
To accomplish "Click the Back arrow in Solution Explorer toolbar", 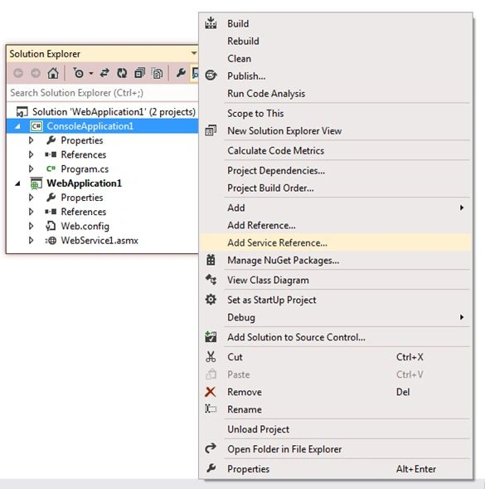I will click(18, 73).
